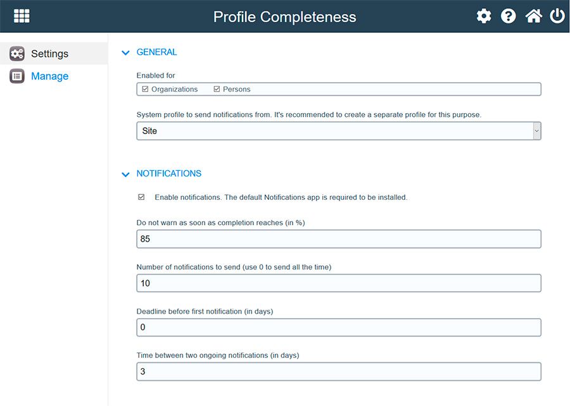Open the apps grid launcher icon
The width and height of the screenshot is (570, 406).
(22, 16)
